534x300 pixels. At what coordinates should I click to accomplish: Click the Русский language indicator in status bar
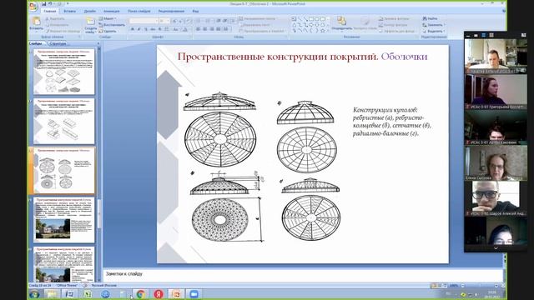tap(103, 285)
